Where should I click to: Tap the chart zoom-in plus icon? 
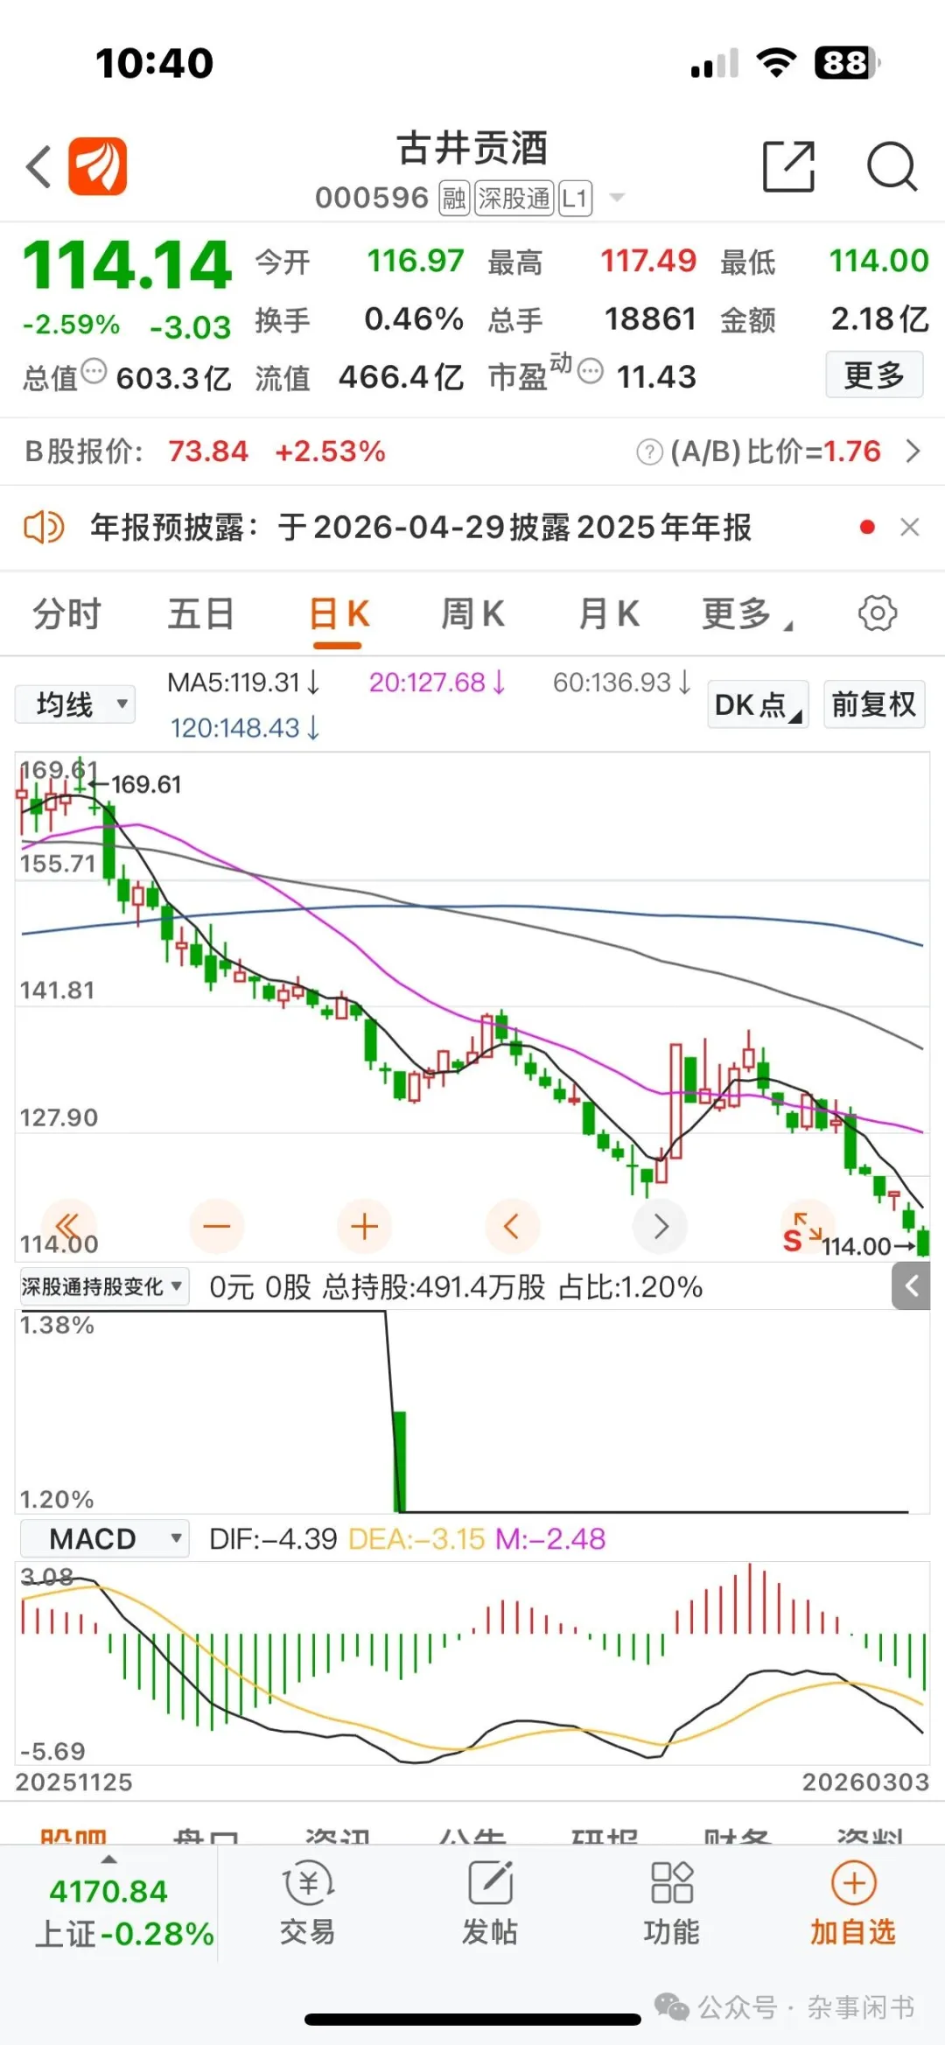364,1226
